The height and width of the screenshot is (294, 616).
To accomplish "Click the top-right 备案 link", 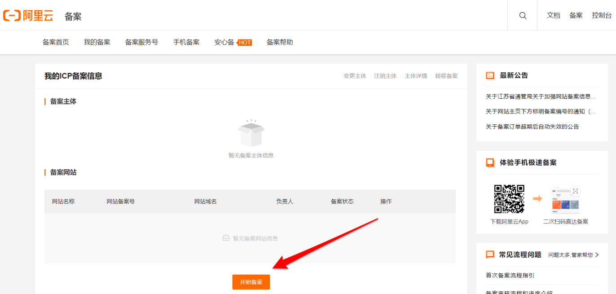I will pos(576,15).
